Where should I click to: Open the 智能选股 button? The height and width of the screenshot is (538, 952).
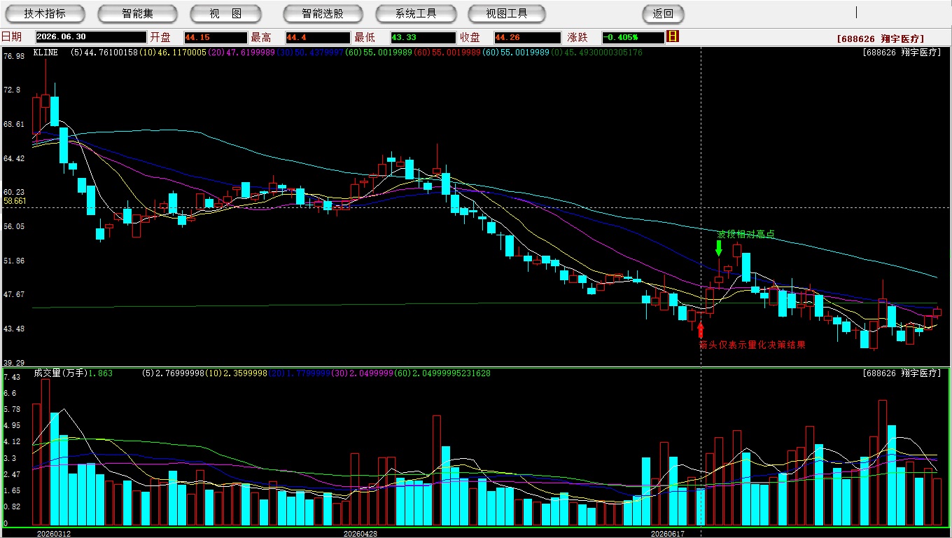click(x=323, y=13)
